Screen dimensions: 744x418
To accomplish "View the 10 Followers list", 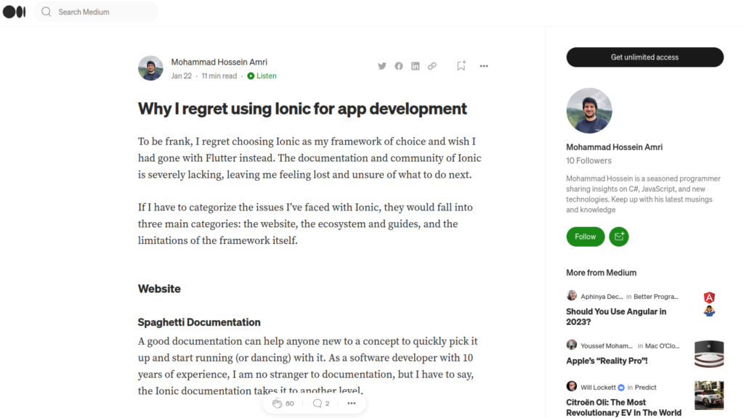I will click(x=589, y=160).
